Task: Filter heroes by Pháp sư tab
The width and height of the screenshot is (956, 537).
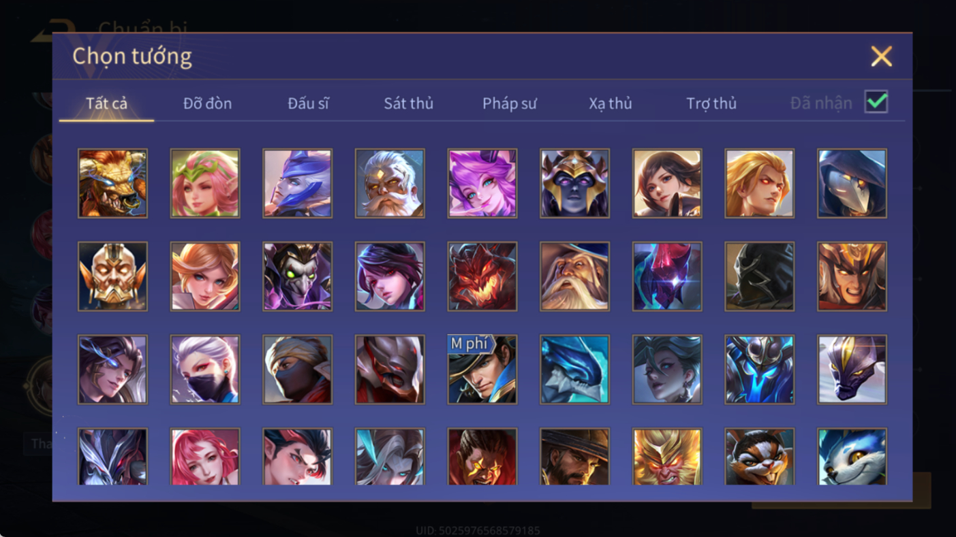Action: click(x=510, y=103)
